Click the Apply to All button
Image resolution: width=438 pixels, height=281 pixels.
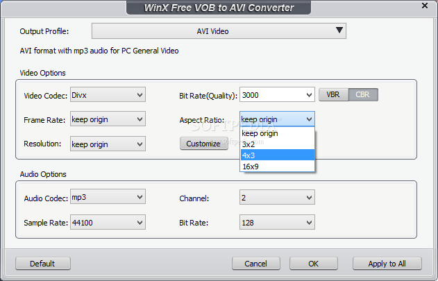[x=387, y=264]
